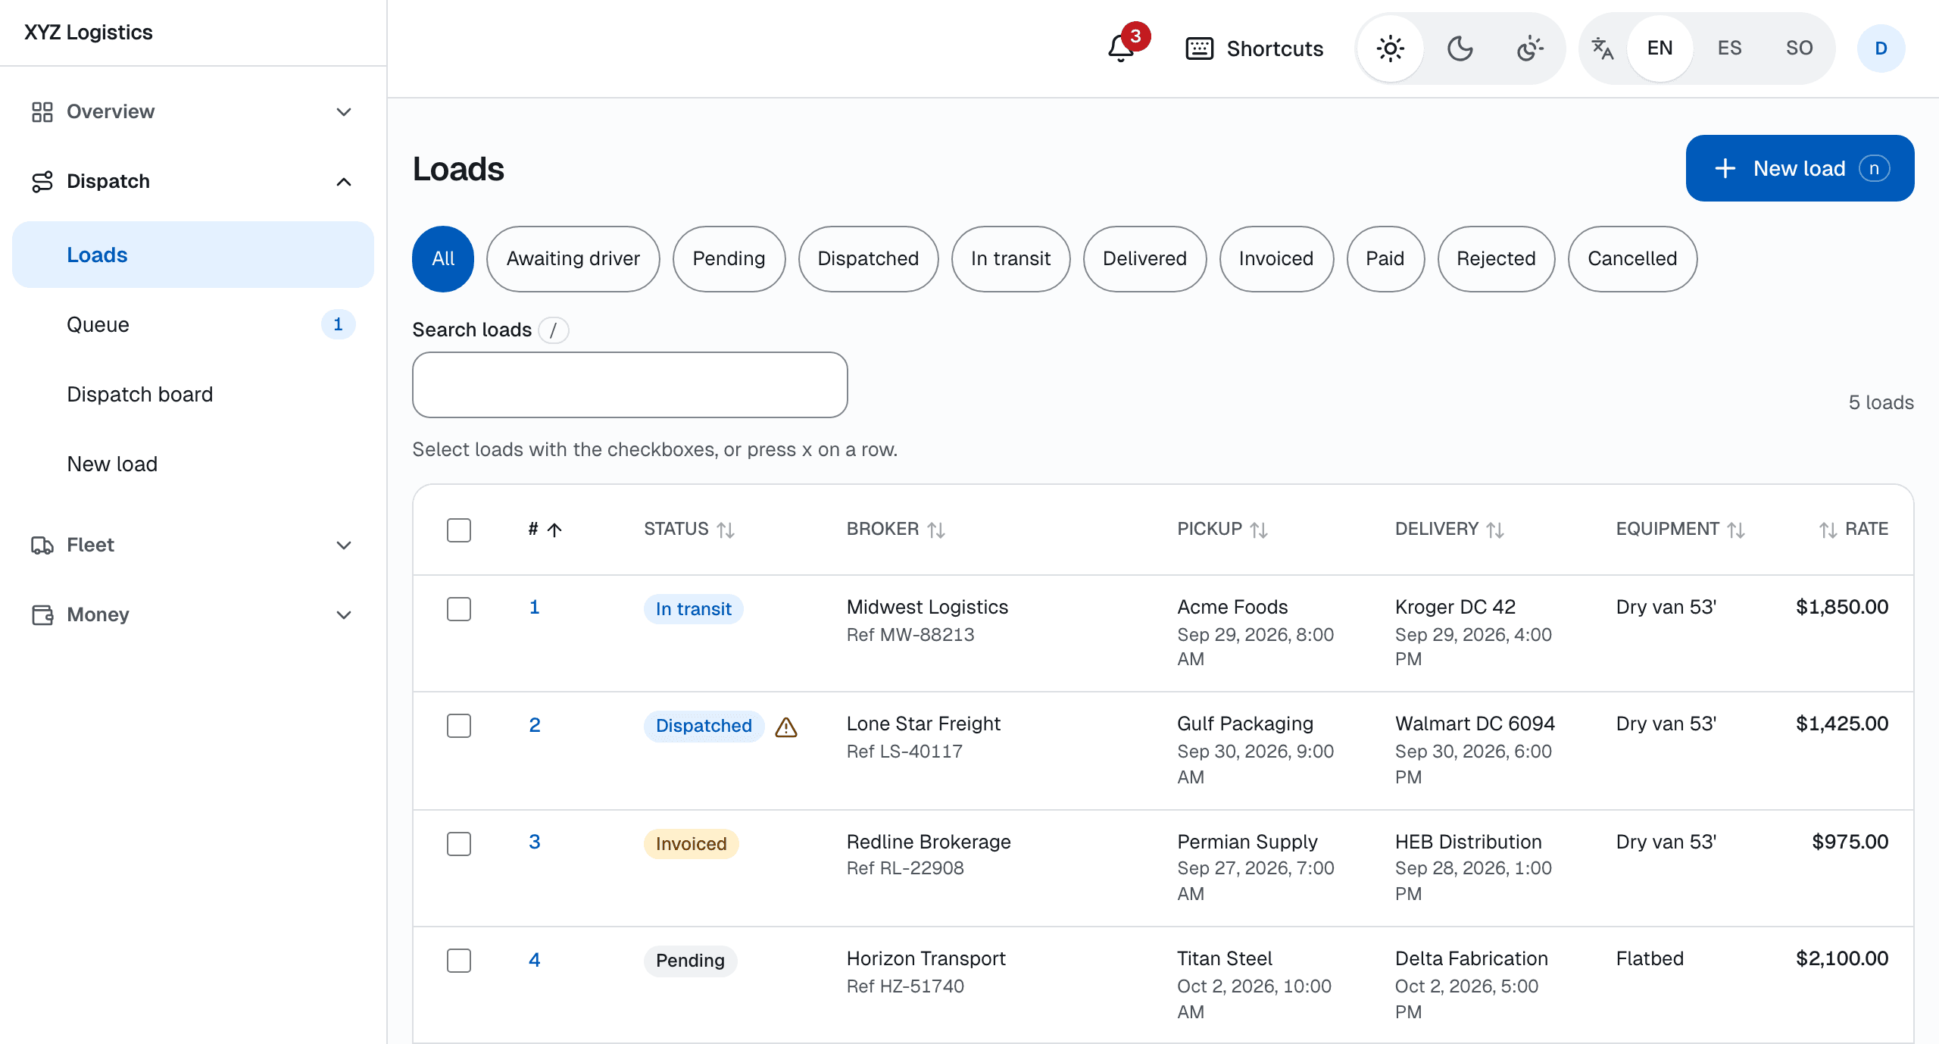
Task: Open user avatar D menu
Action: coord(1881,48)
